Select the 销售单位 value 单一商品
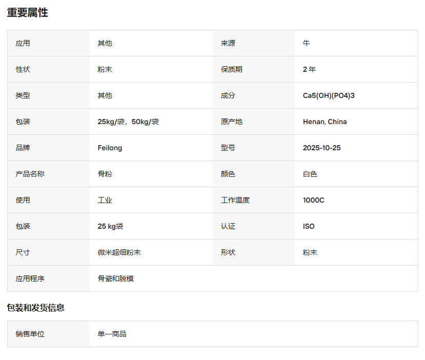This screenshot has width=425, height=360. (x=111, y=334)
